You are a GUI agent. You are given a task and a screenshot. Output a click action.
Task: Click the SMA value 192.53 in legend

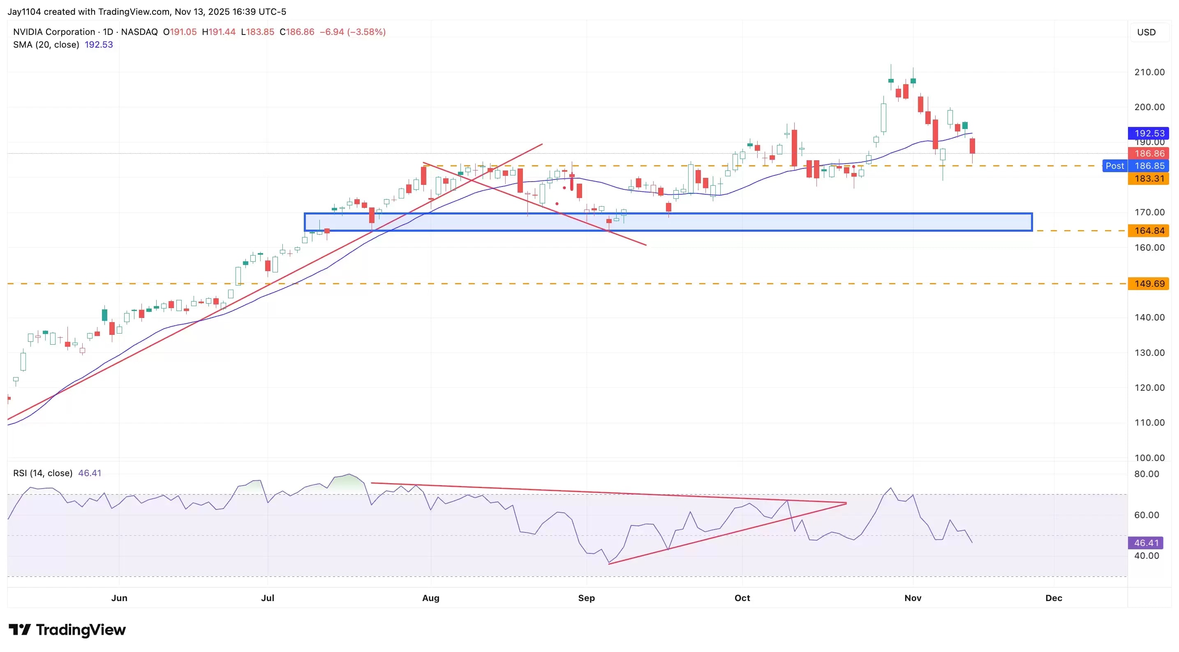99,44
